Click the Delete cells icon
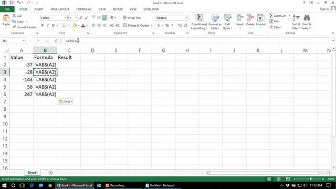 (x=250, y=17)
